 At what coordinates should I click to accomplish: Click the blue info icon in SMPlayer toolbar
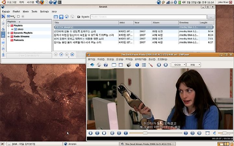[x=137, y=65]
